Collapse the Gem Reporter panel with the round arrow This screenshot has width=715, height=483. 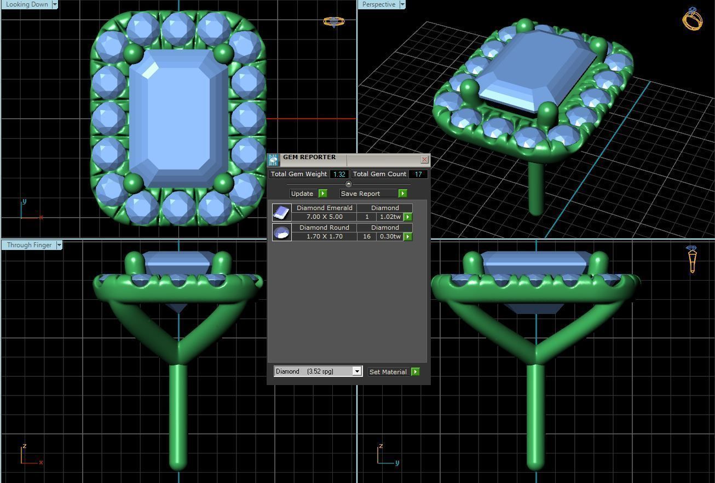click(349, 184)
